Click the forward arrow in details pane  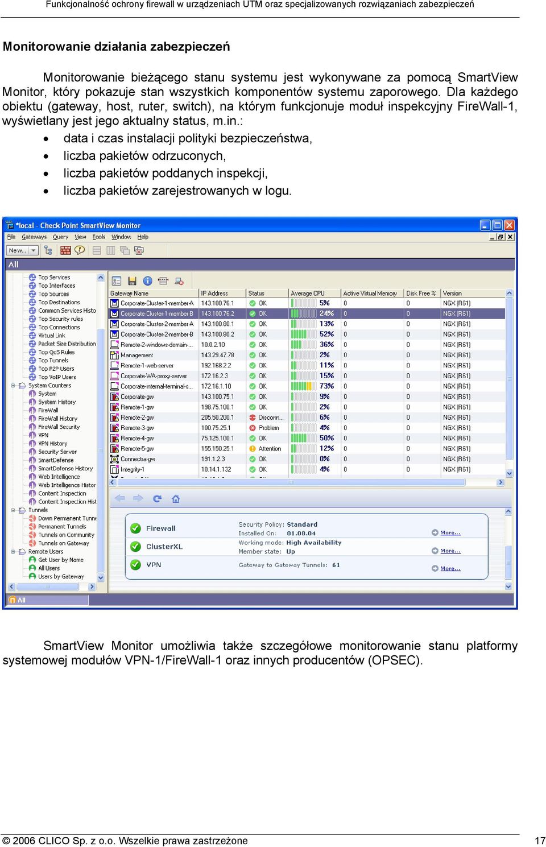click(x=138, y=498)
